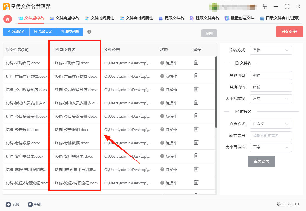The image size is (306, 211).
Task: Focus the 新扩展名 input field
Action: (x=271, y=136)
